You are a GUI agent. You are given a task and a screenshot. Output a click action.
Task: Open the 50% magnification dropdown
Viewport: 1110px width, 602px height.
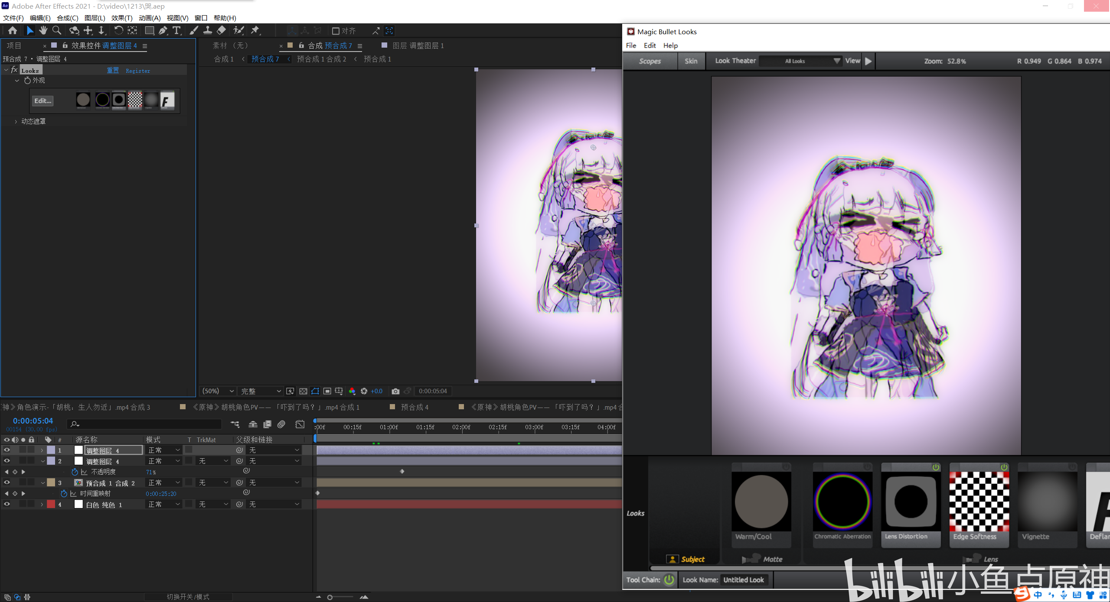(218, 391)
